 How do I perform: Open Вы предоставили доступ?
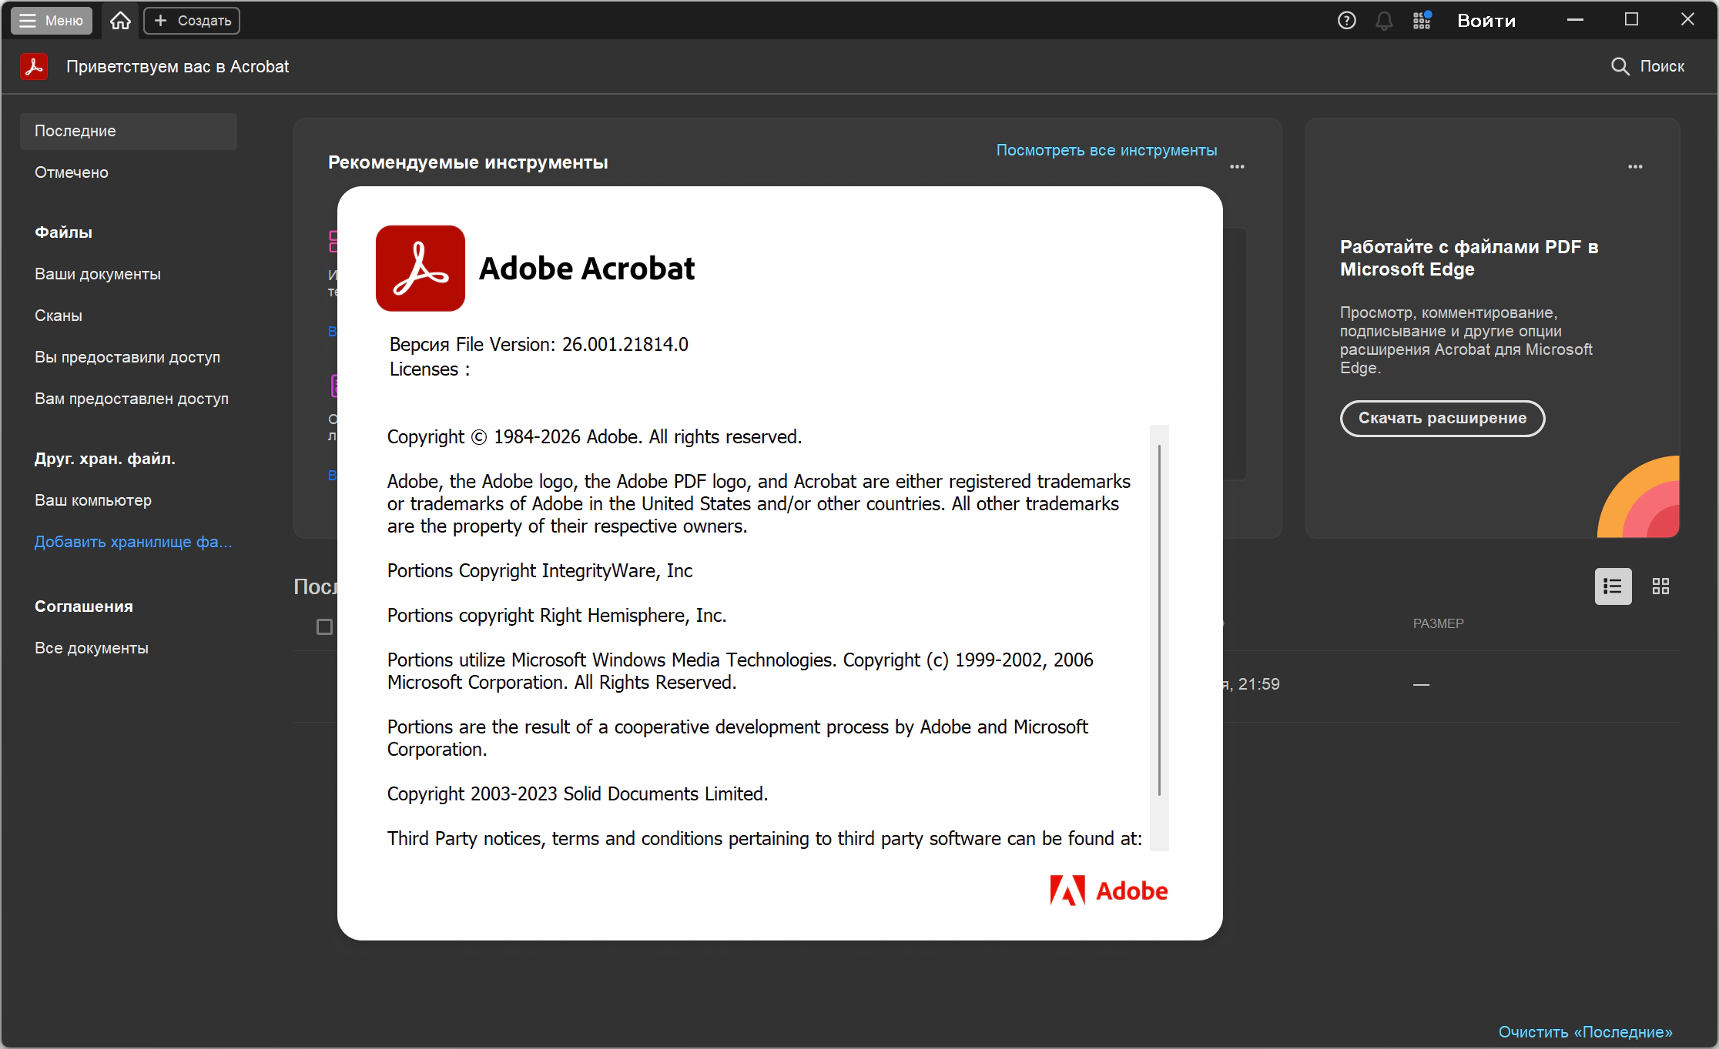click(x=127, y=357)
